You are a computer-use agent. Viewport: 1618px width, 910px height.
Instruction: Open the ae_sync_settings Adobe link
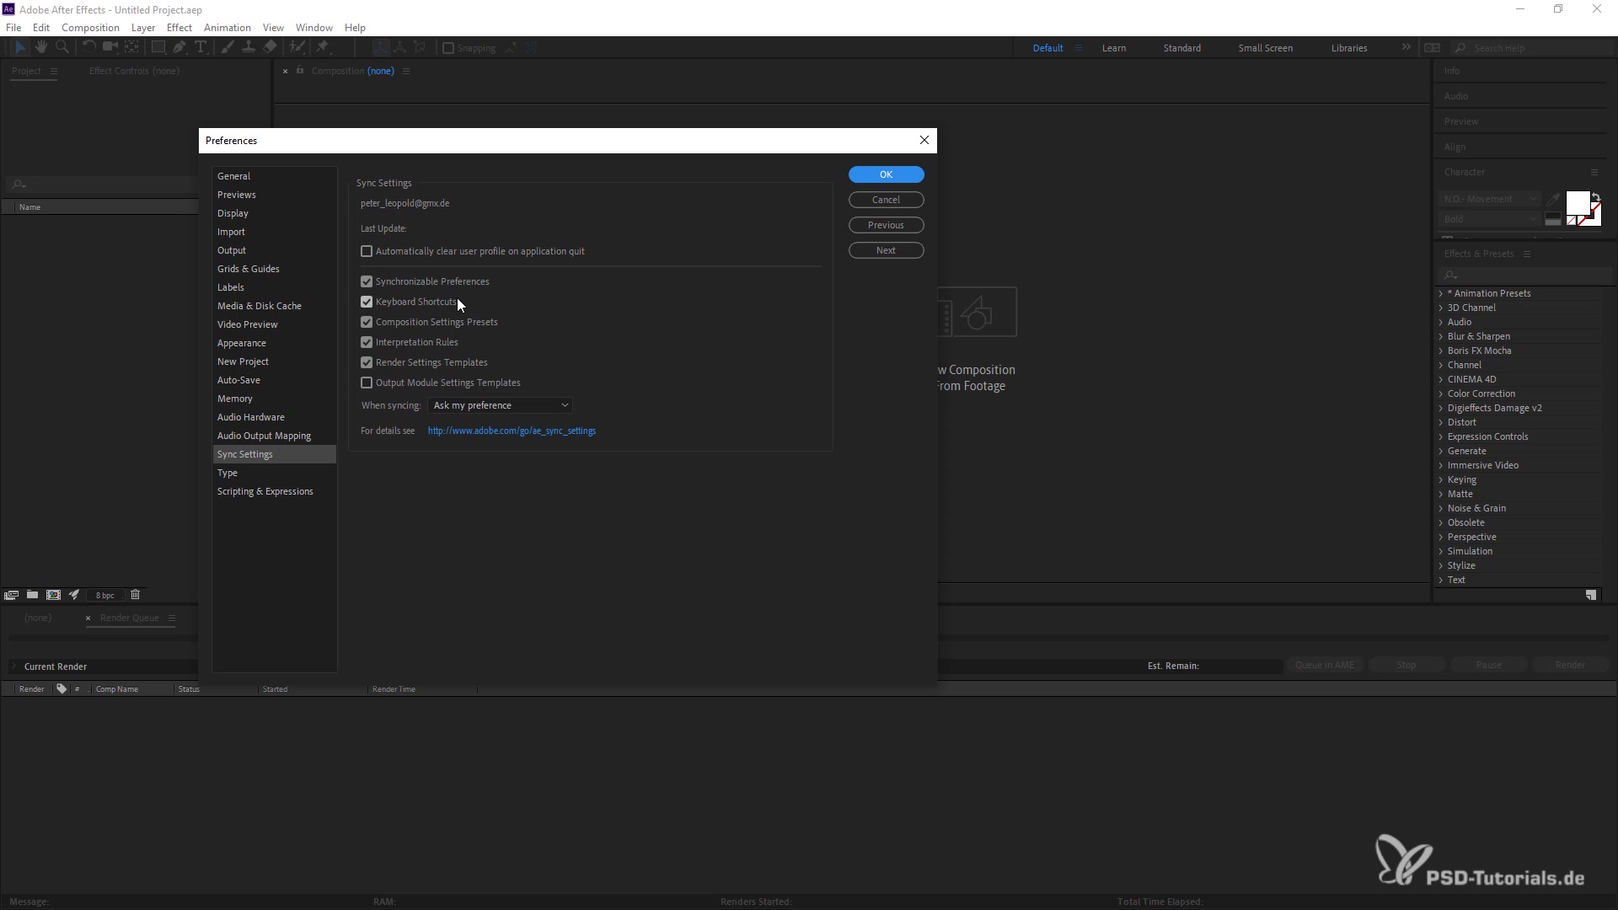[x=512, y=431]
